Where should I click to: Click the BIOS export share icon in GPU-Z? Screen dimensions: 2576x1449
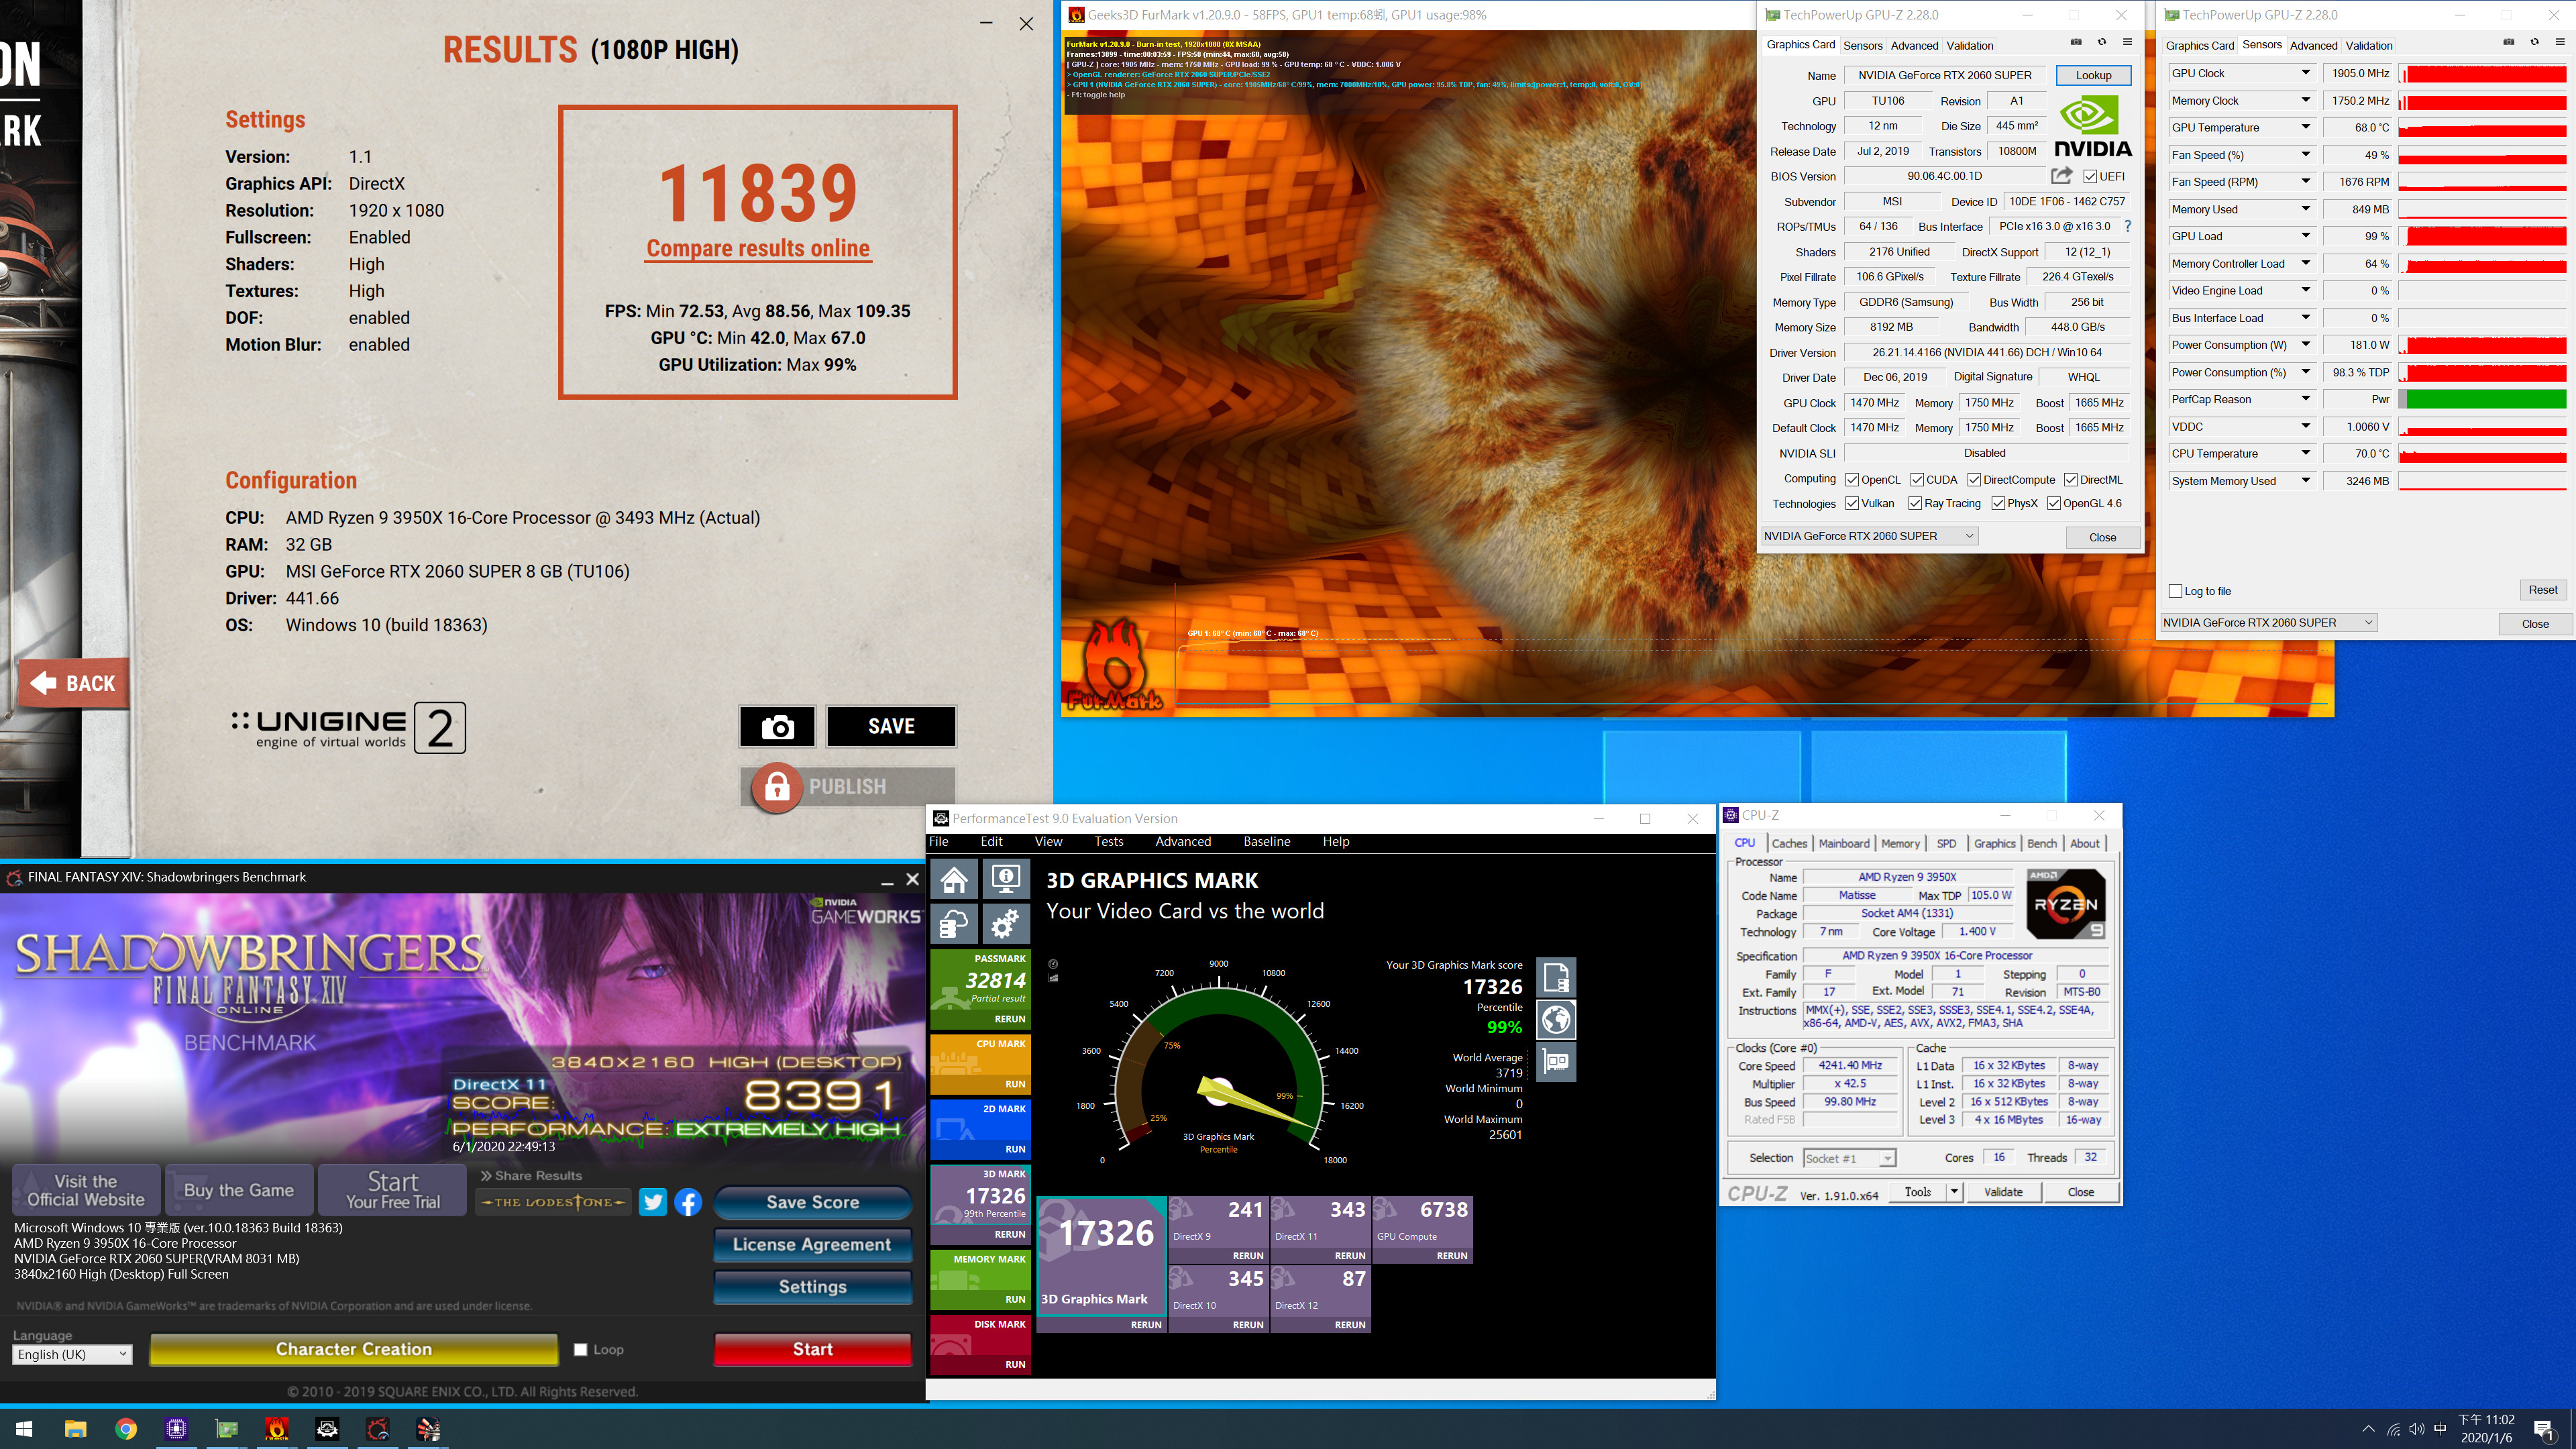2061,175
